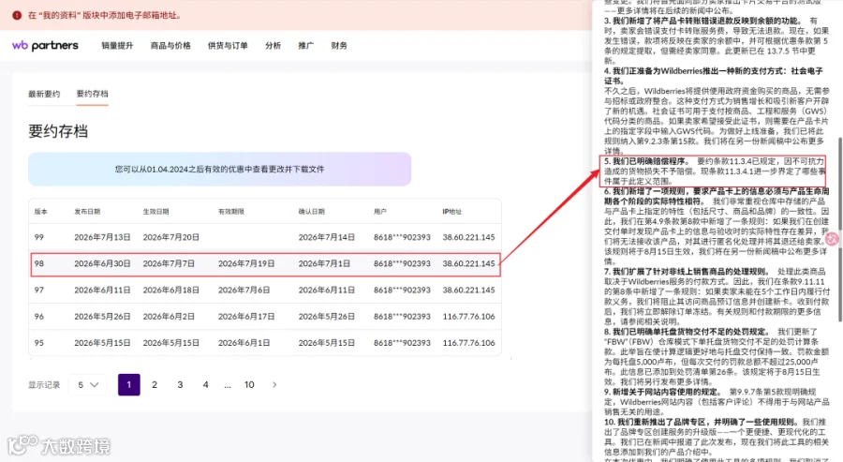Screen dimensions: 843x462
Task: Click the 有效期限 column header
Action: tap(231, 212)
